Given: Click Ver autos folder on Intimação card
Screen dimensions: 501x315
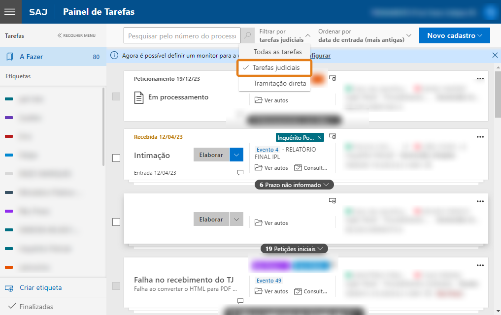Looking at the screenshot, I should [258, 168].
